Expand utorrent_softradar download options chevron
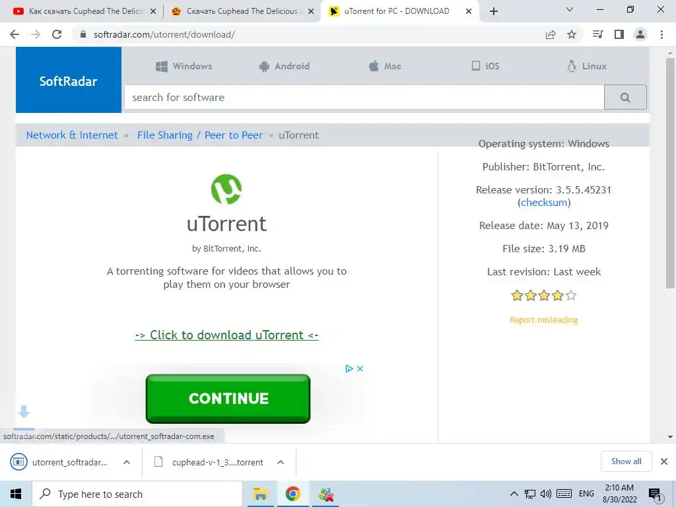 tap(126, 462)
